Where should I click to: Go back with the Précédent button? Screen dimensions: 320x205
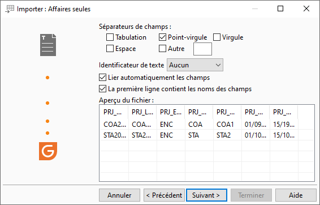[164, 195]
